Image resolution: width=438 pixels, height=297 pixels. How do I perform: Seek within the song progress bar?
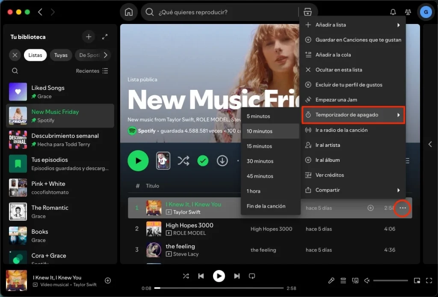219,288
